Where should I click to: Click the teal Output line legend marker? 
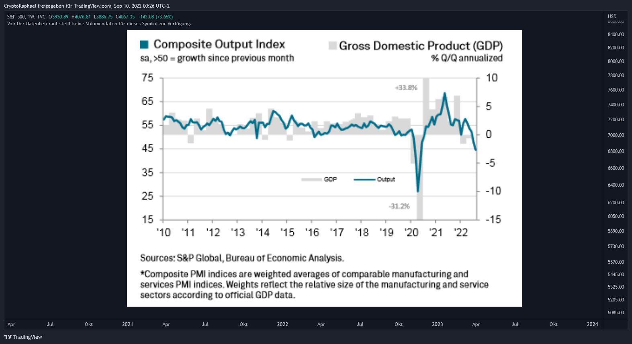tap(364, 179)
